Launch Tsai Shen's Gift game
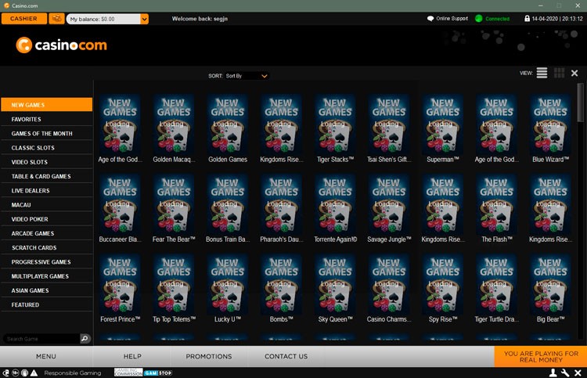The height and width of the screenshot is (378, 587). tap(389, 128)
